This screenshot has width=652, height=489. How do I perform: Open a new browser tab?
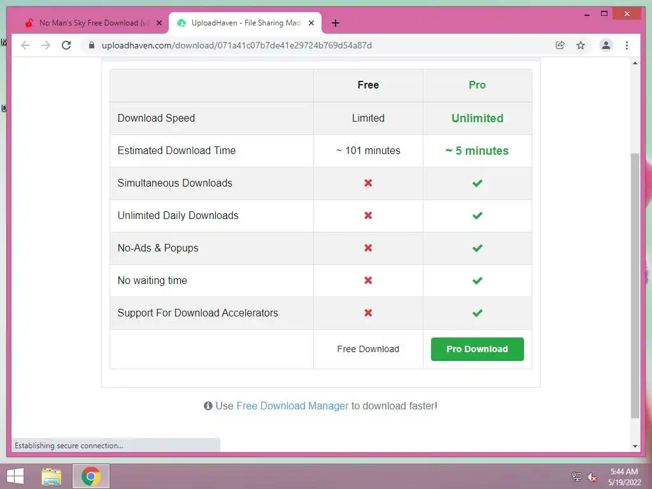[335, 23]
